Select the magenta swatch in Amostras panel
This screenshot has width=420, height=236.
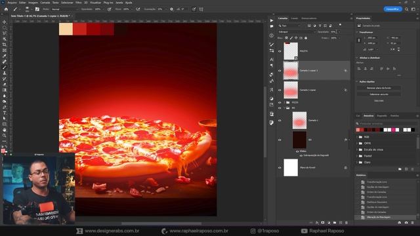[x=393, y=130]
